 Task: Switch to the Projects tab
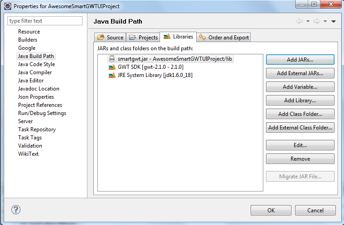(143, 37)
